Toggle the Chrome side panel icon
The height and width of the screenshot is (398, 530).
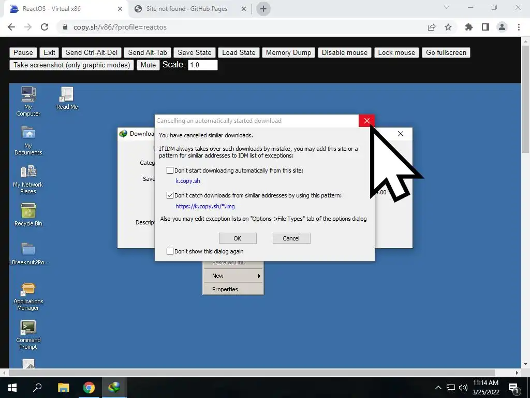click(x=485, y=27)
